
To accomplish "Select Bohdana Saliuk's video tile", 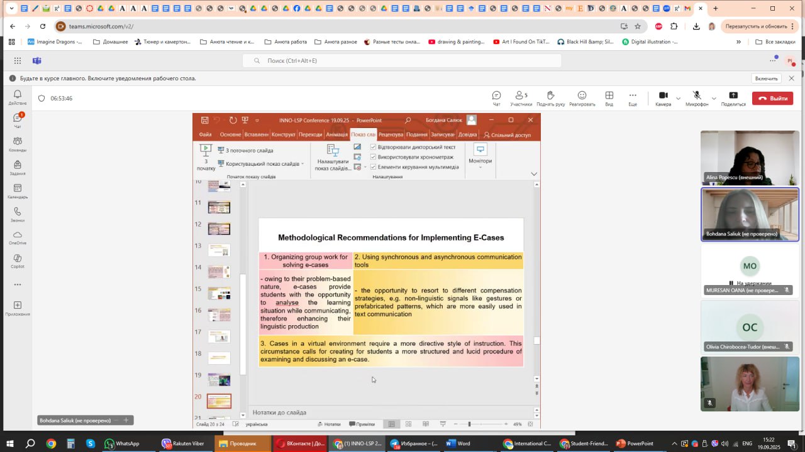I will click(x=750, y=213).
